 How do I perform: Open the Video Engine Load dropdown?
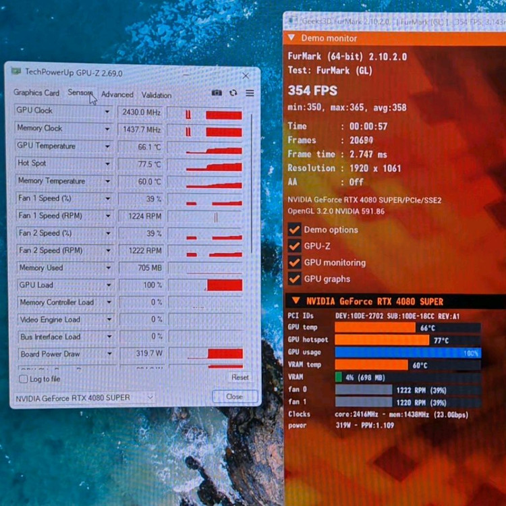[109, 320]
